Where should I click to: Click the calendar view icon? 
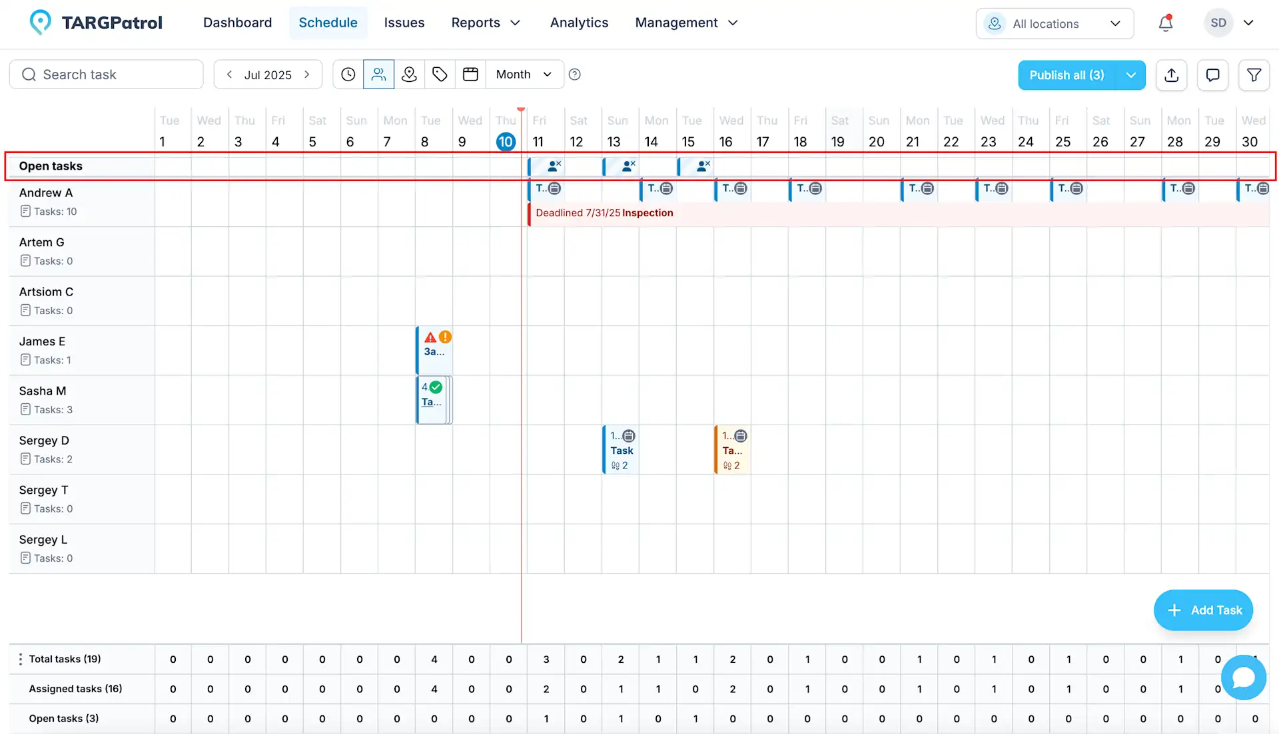470,75
